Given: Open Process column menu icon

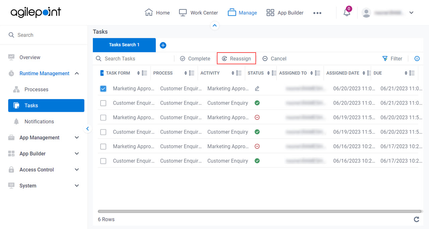Looking at the screenshot, I should 192,73.
